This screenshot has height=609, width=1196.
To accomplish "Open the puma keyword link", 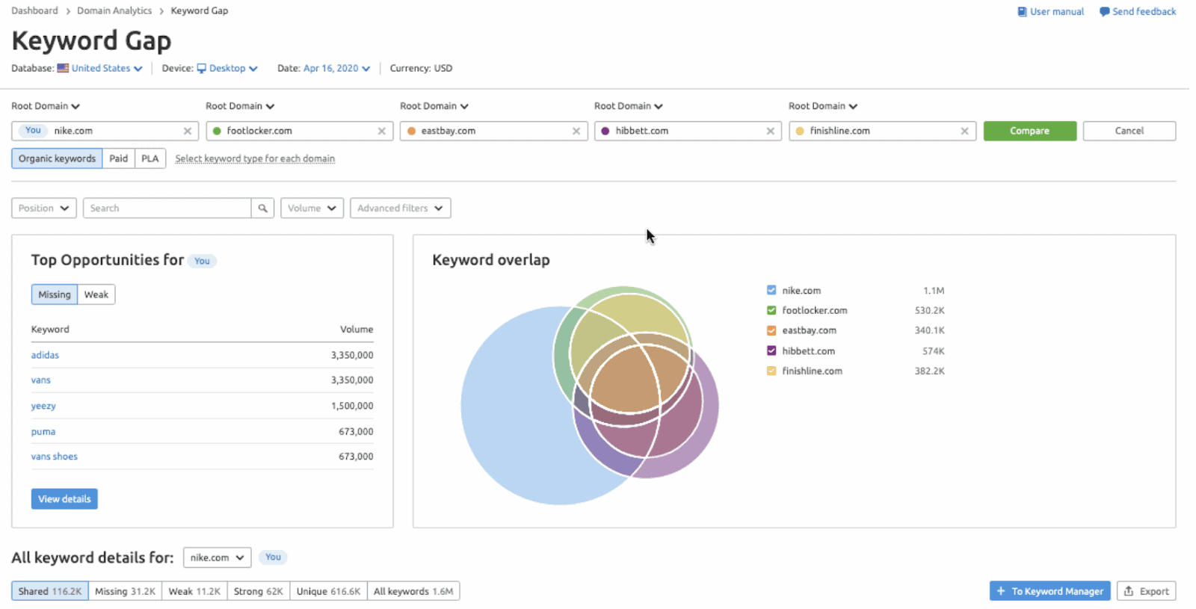I will tap(43, 431).
